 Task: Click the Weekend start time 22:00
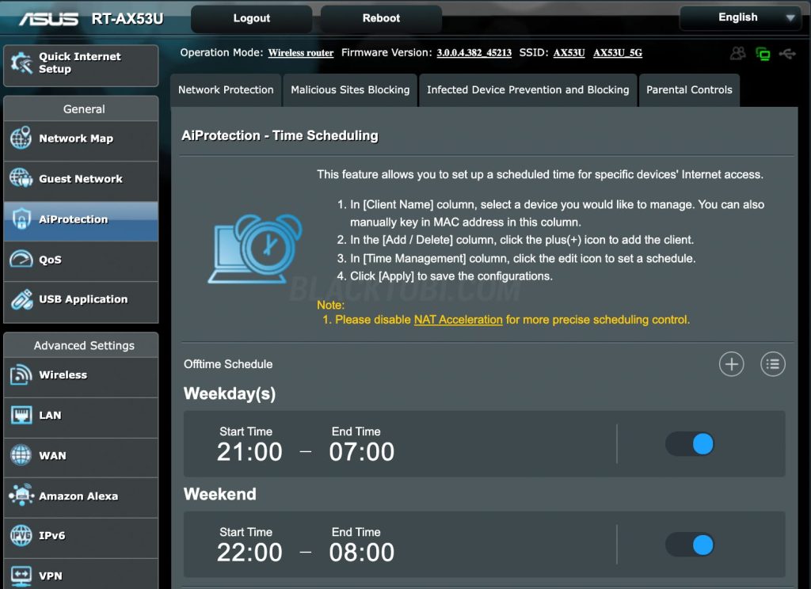[x=249, y=553]
